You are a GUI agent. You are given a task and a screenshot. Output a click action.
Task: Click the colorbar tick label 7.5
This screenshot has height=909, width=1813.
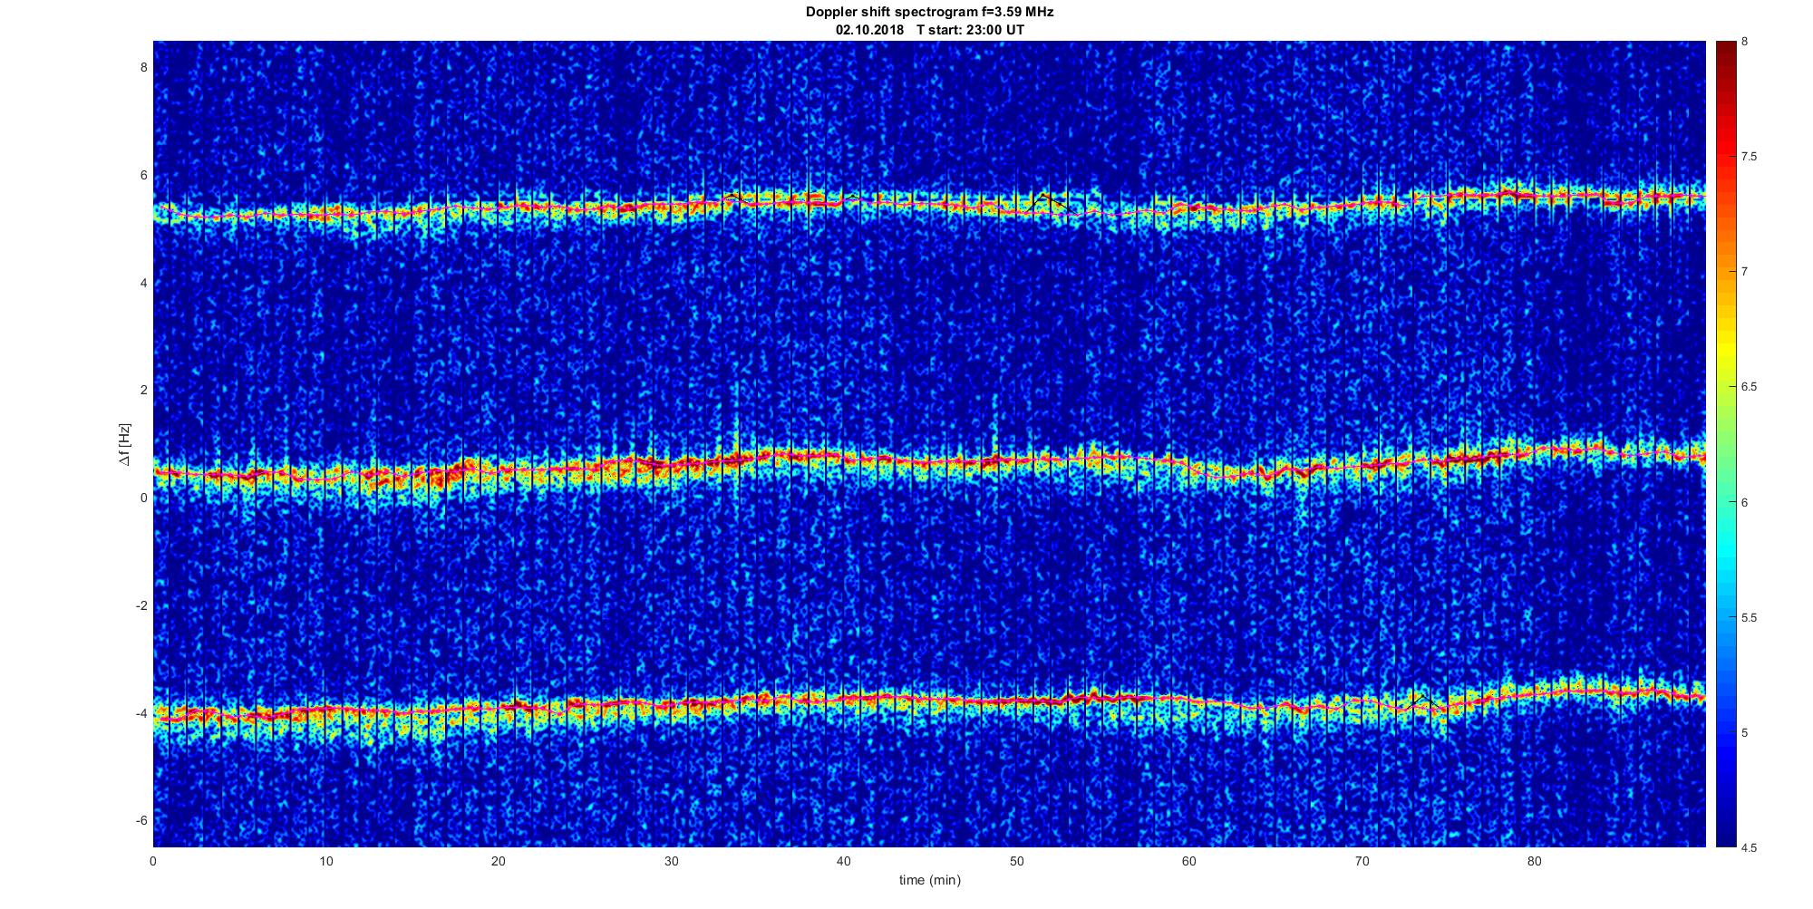[1750, 157]
